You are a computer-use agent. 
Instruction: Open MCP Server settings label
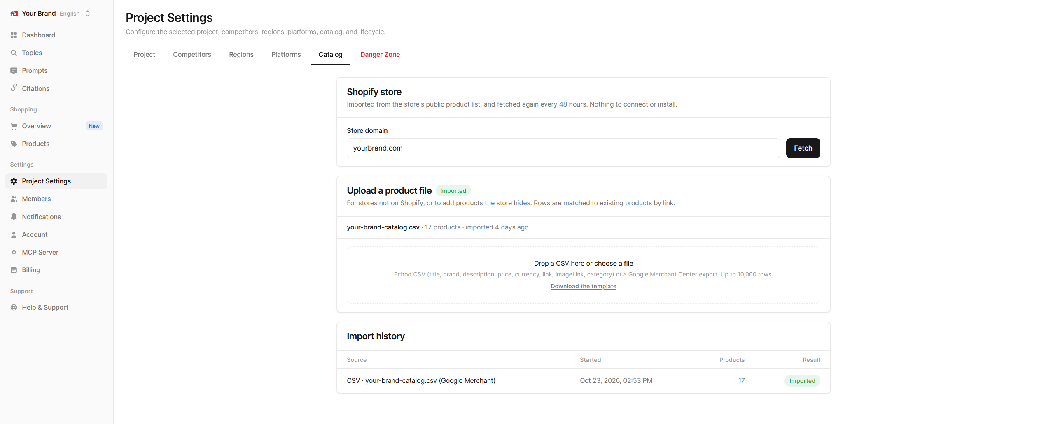click(x=40, y=252)
